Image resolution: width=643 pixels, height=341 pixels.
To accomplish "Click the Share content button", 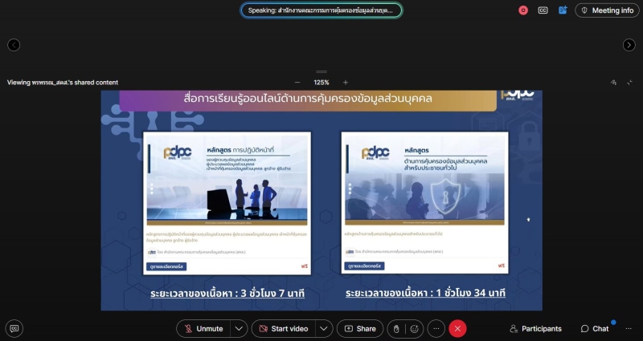I will 359,328.
